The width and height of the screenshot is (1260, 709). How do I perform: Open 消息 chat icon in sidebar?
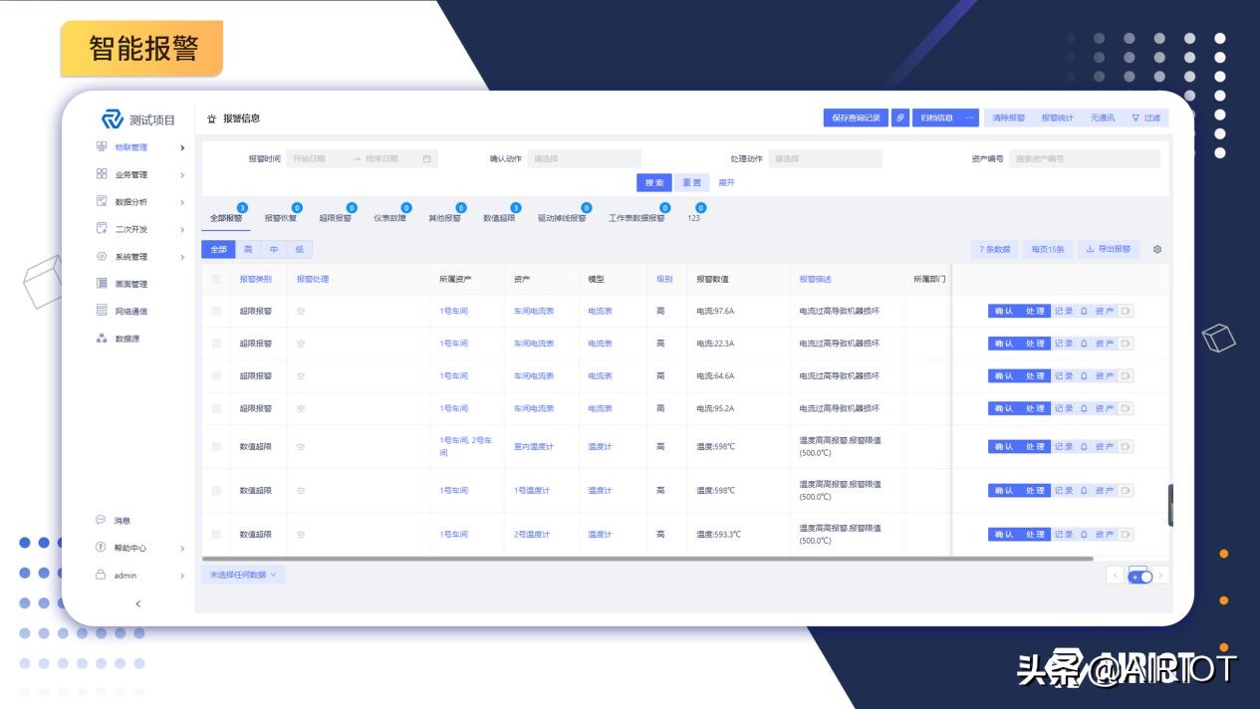point(101,520)
